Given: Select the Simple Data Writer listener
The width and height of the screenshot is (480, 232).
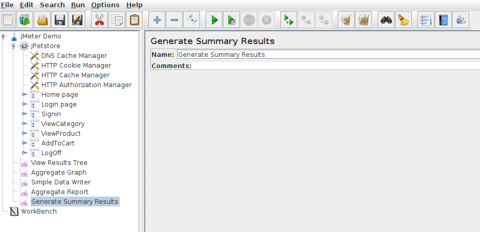Looking at the screenshot, I should point(60,182).
